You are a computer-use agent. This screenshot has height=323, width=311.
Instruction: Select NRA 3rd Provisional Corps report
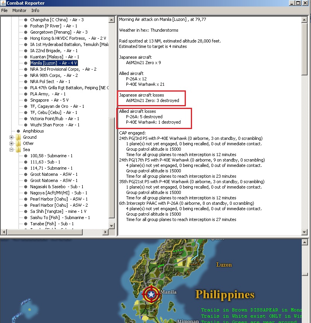point(63,69)
